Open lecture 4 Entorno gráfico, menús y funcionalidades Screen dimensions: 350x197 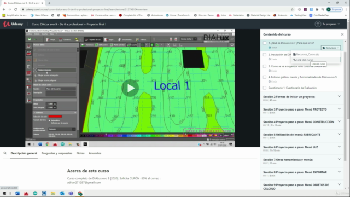click(302, 77)
